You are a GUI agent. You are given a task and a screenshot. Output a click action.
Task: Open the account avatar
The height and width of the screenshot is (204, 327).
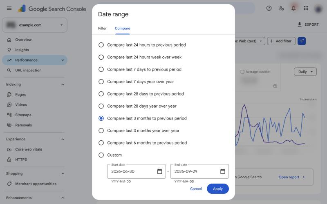point(318,9)
